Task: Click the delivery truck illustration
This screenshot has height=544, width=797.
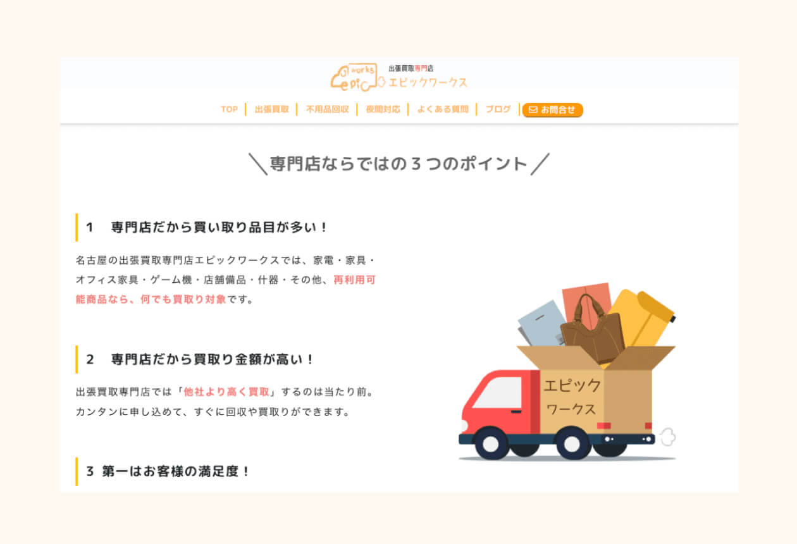Action: [567, 371]
